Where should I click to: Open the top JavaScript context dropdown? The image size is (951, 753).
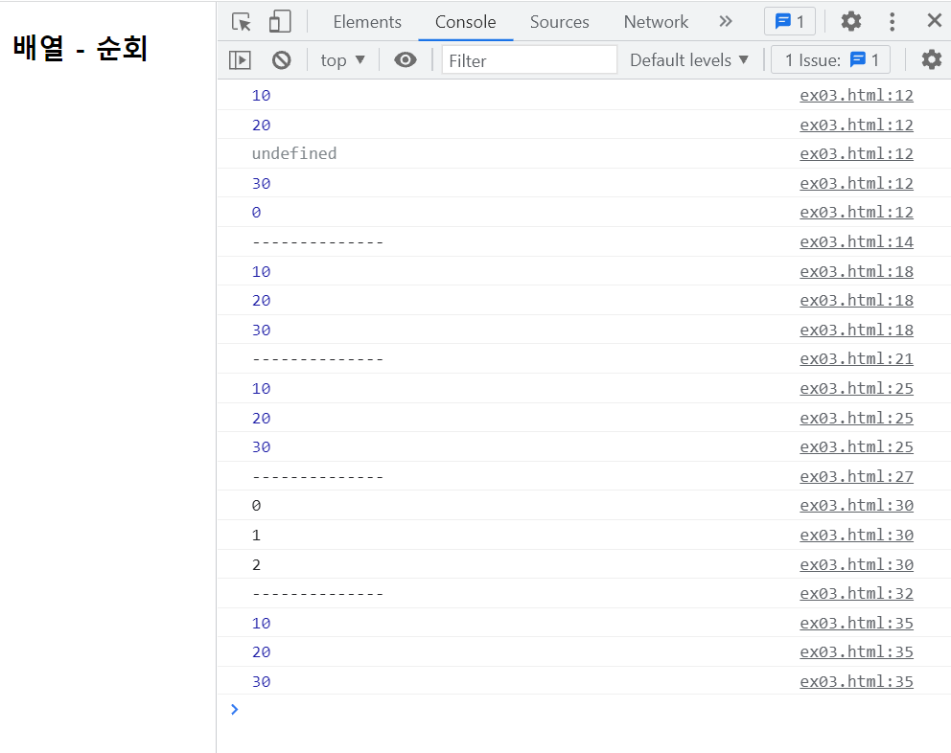[342, 60]
